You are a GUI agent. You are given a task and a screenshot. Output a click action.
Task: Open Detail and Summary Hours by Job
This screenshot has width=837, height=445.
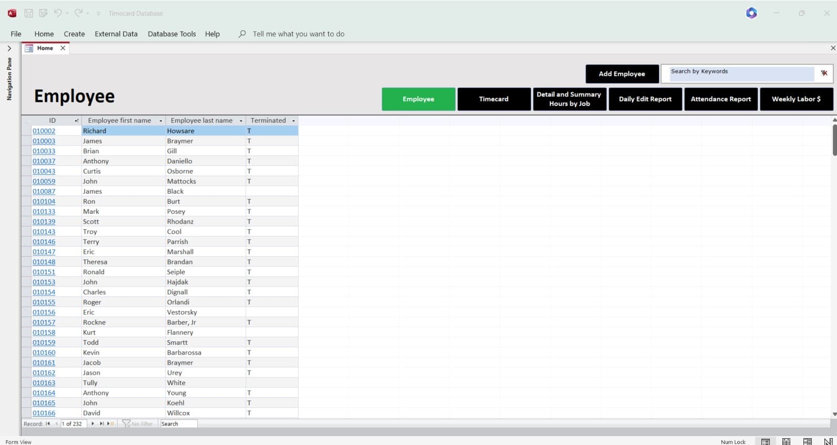tap(570, 99)
